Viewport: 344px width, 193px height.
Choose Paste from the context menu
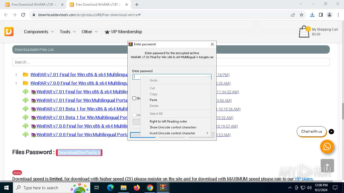tap(175, 100)
